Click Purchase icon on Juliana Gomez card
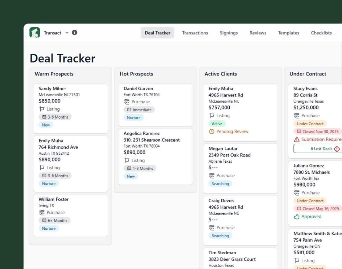This screenshot has height=269, width=342. point(297,193)
